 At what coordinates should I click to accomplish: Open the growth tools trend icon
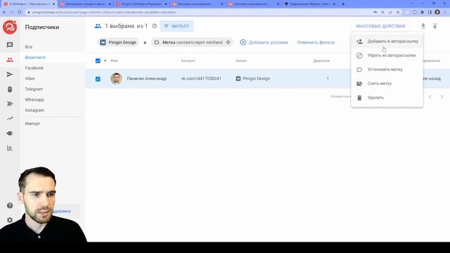tap(10, 119)
